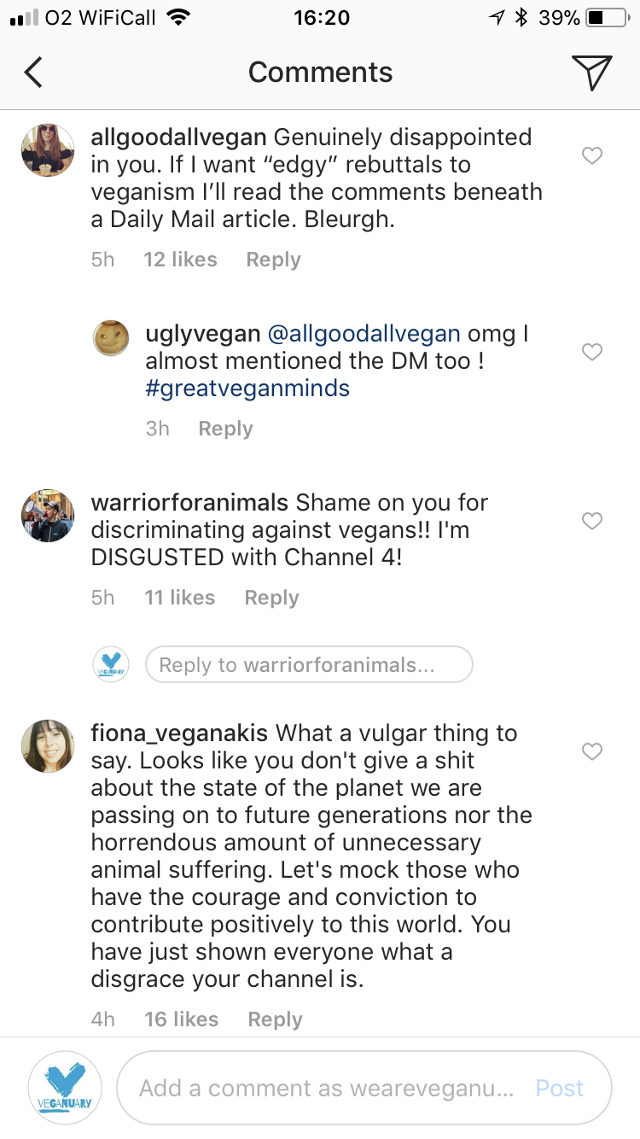The image size is (640, 1139).
Task: Open allgoodallvegan's profile picture
Action: (47, 149)
